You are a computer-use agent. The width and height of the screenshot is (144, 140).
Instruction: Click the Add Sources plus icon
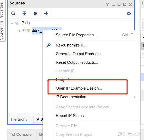pos(46,14)
